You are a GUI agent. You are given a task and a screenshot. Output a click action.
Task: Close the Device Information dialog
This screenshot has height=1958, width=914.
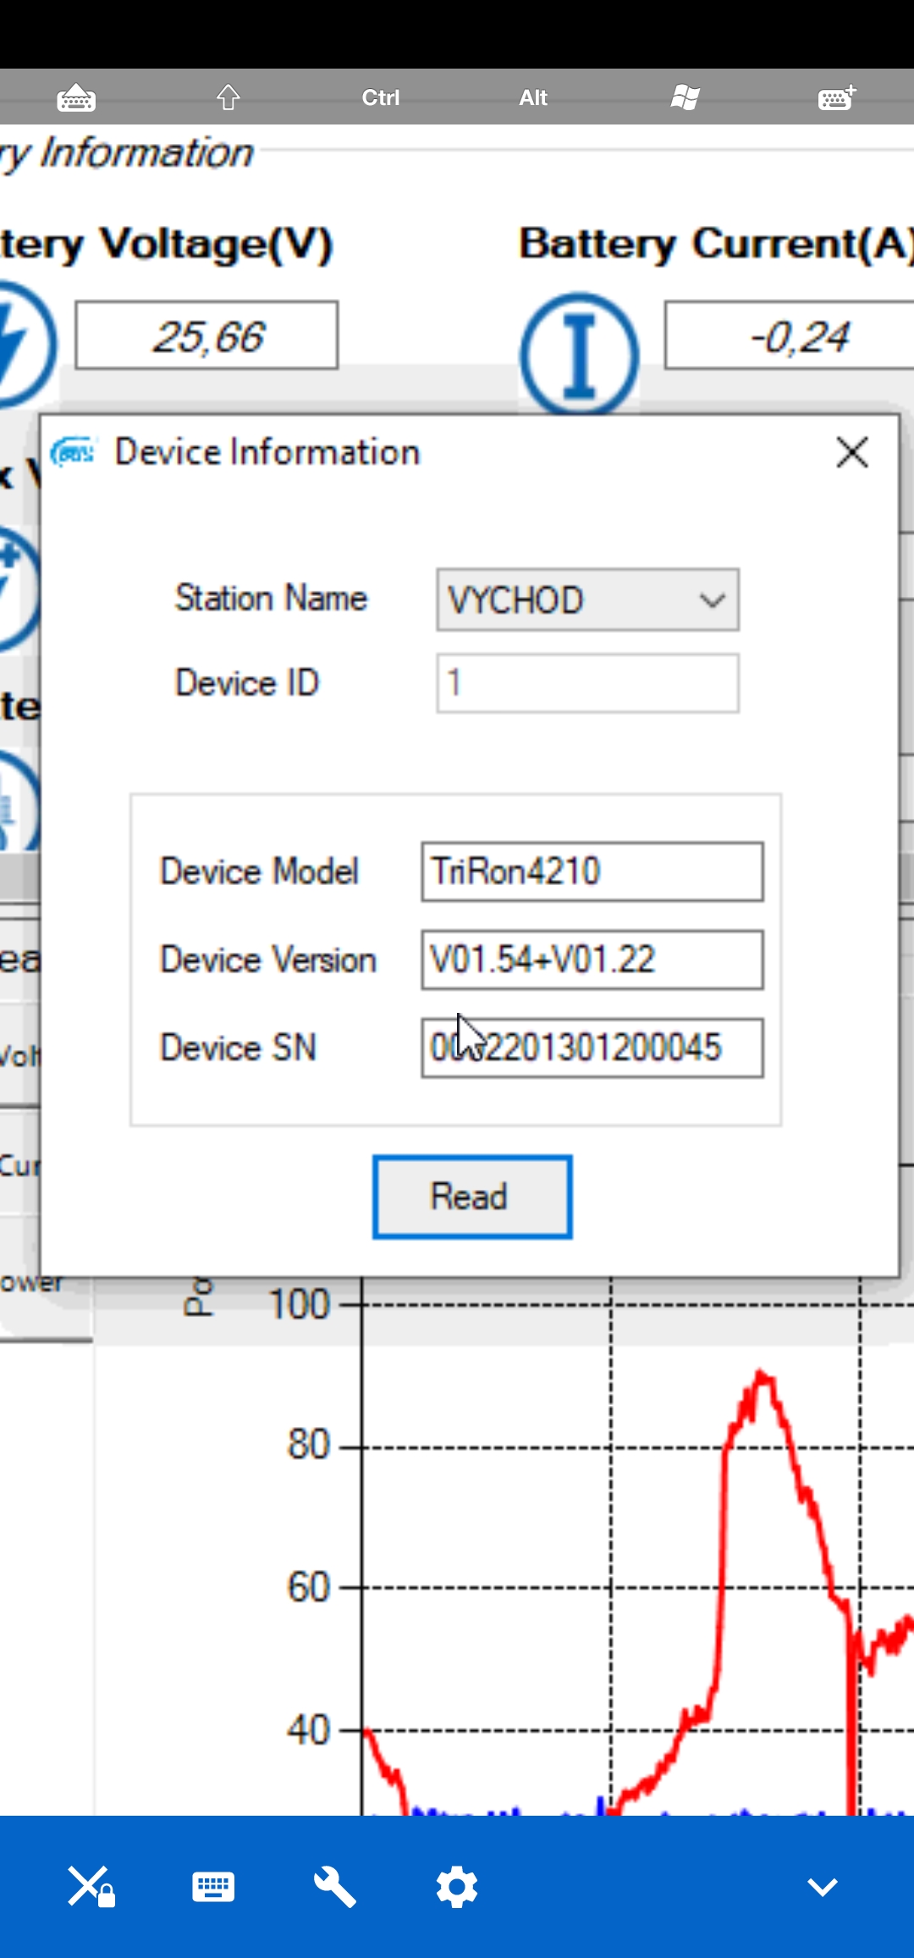(x=852, y=452)
